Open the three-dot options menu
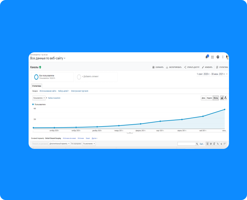The height and width of the screenshot is (200, 247). click(x=223, y=57)
